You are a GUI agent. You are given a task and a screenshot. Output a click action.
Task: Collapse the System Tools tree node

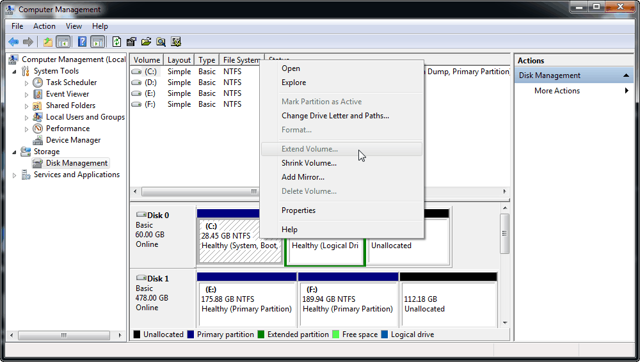coord(15,72)
